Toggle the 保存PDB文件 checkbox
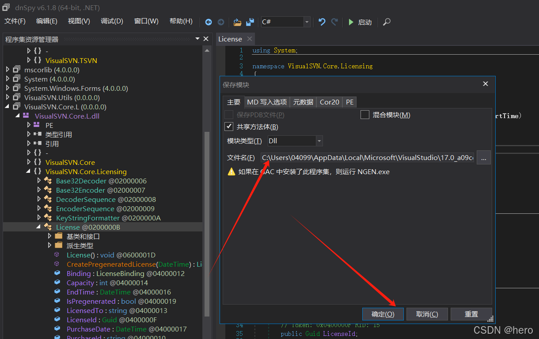Screen dimensions: 539x339 tap(229, 115)
